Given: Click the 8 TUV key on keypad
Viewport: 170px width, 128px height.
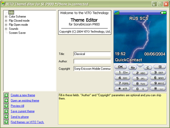Looking at the screenshot, I should [x=140, y=84].
